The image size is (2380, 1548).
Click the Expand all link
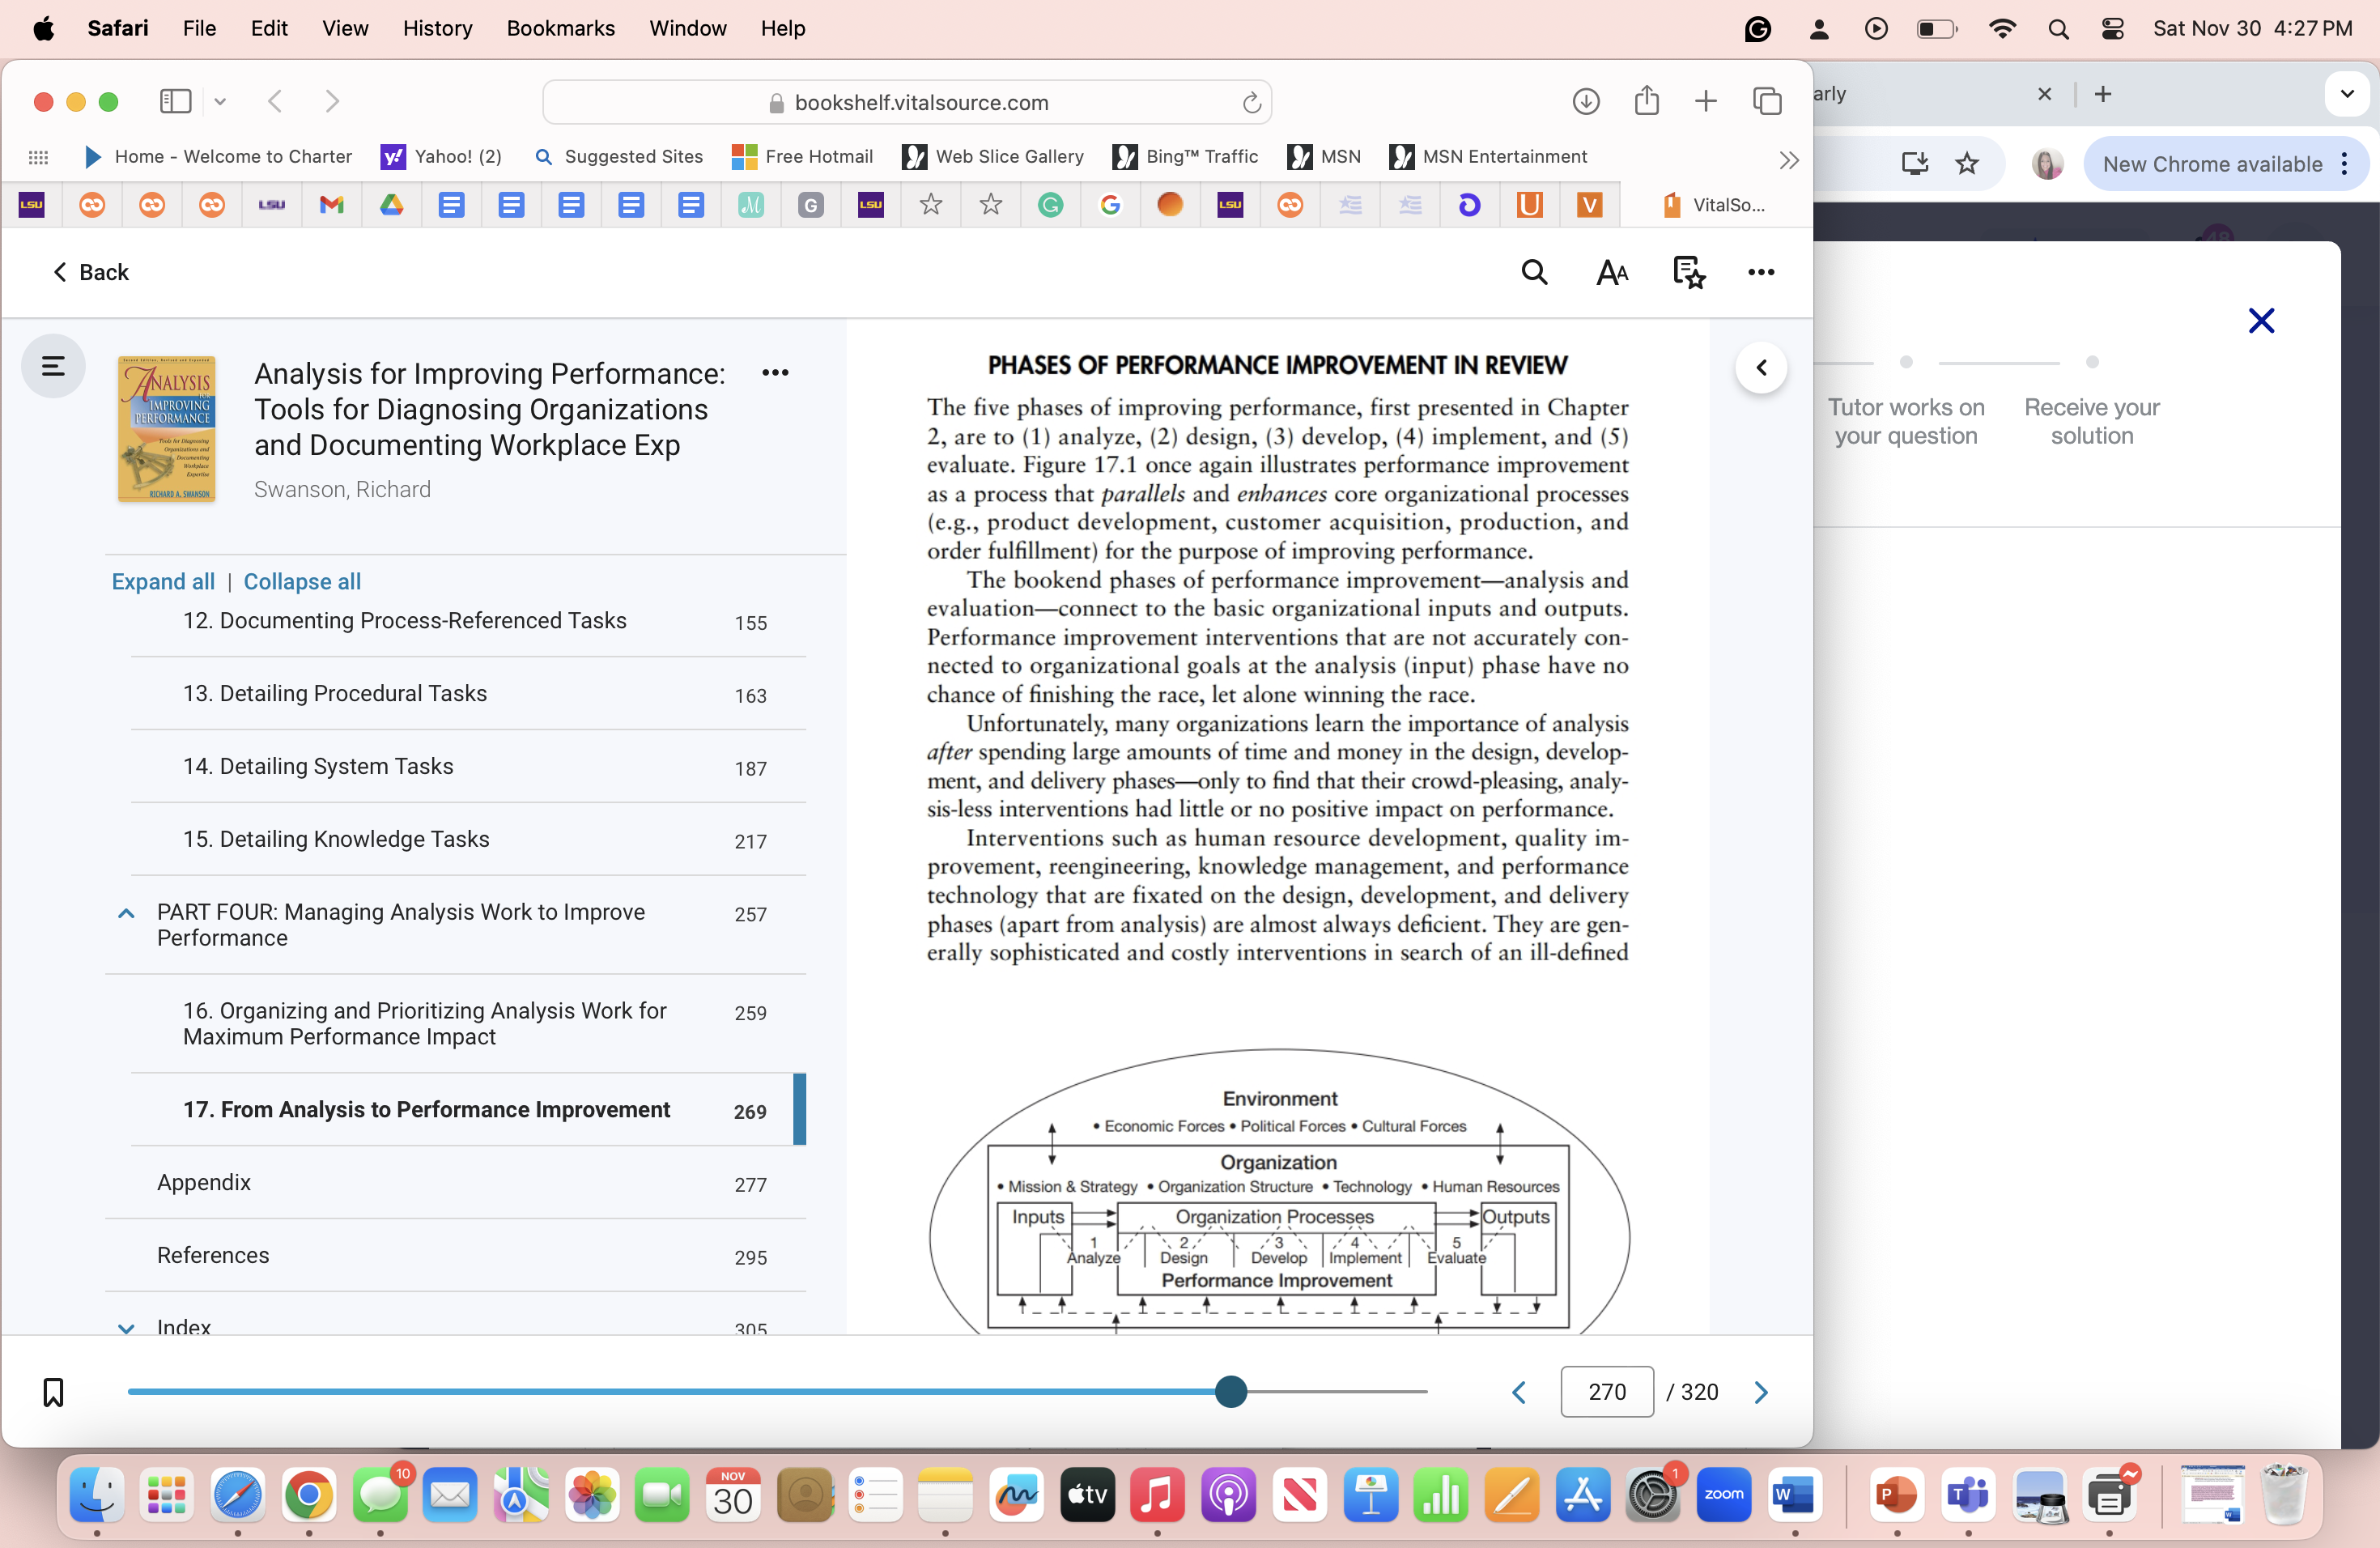click(x=163, y=581)
